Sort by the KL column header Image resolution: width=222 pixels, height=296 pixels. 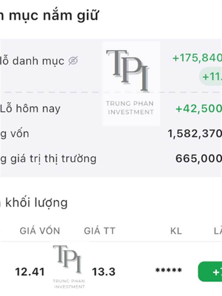pyautogui.click(x=176, y=231)
